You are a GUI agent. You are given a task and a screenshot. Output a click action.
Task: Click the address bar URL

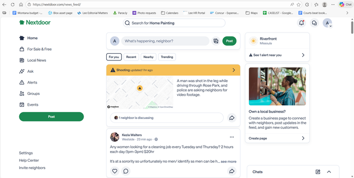click(x=57, y=4)
